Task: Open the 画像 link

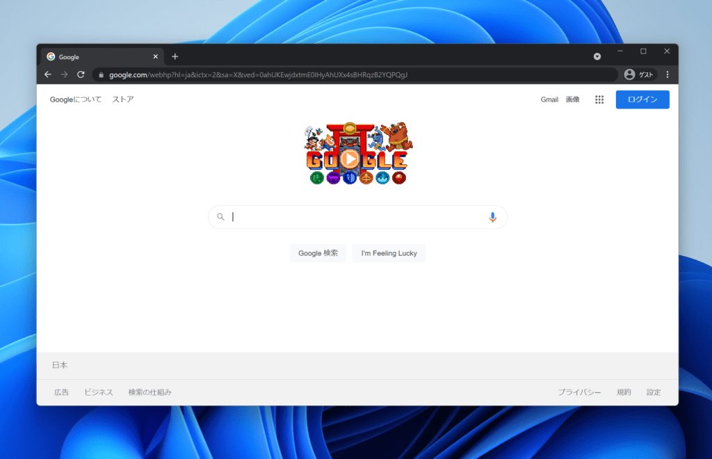Action: click(573, 99)
